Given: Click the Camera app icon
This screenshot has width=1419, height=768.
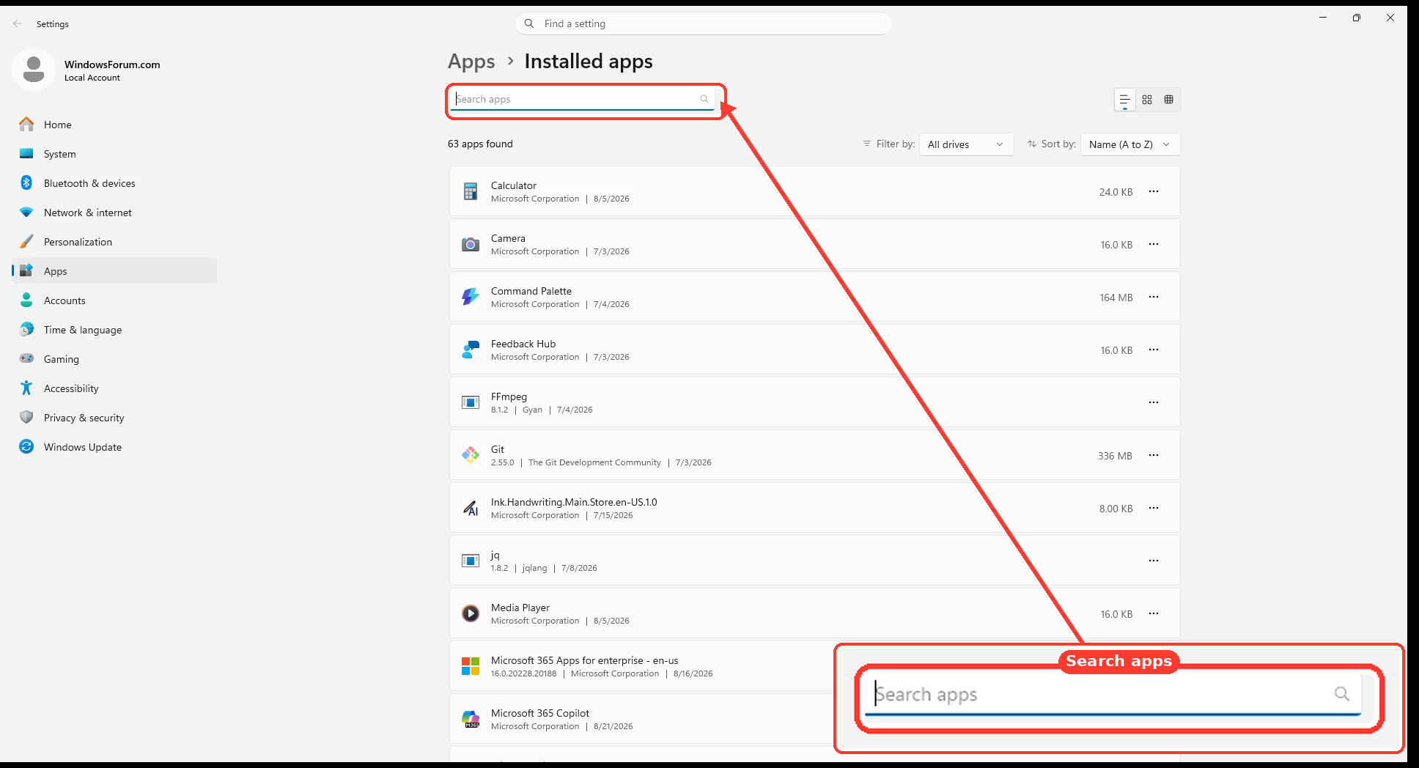Looking at the screenshot, I should 471,245.
